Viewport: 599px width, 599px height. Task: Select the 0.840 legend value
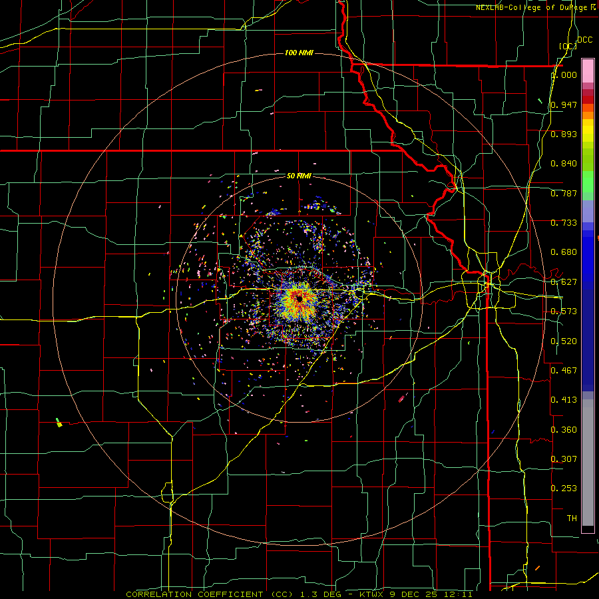564,164
